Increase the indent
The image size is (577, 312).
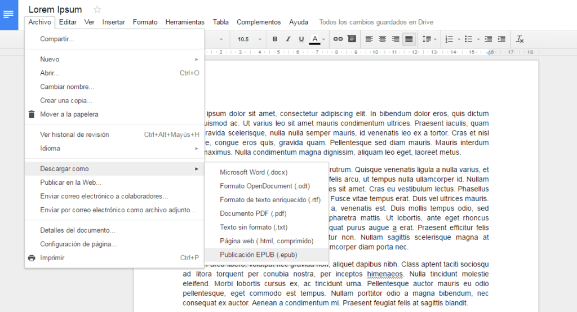point(501,39)
